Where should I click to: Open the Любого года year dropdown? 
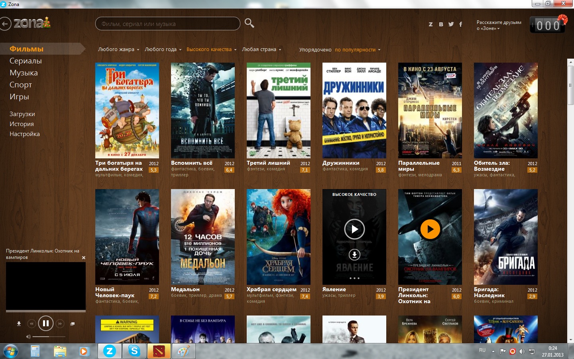click(163, 49)
